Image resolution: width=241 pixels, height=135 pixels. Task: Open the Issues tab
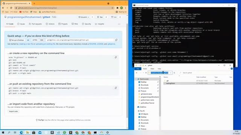point(21,24)
